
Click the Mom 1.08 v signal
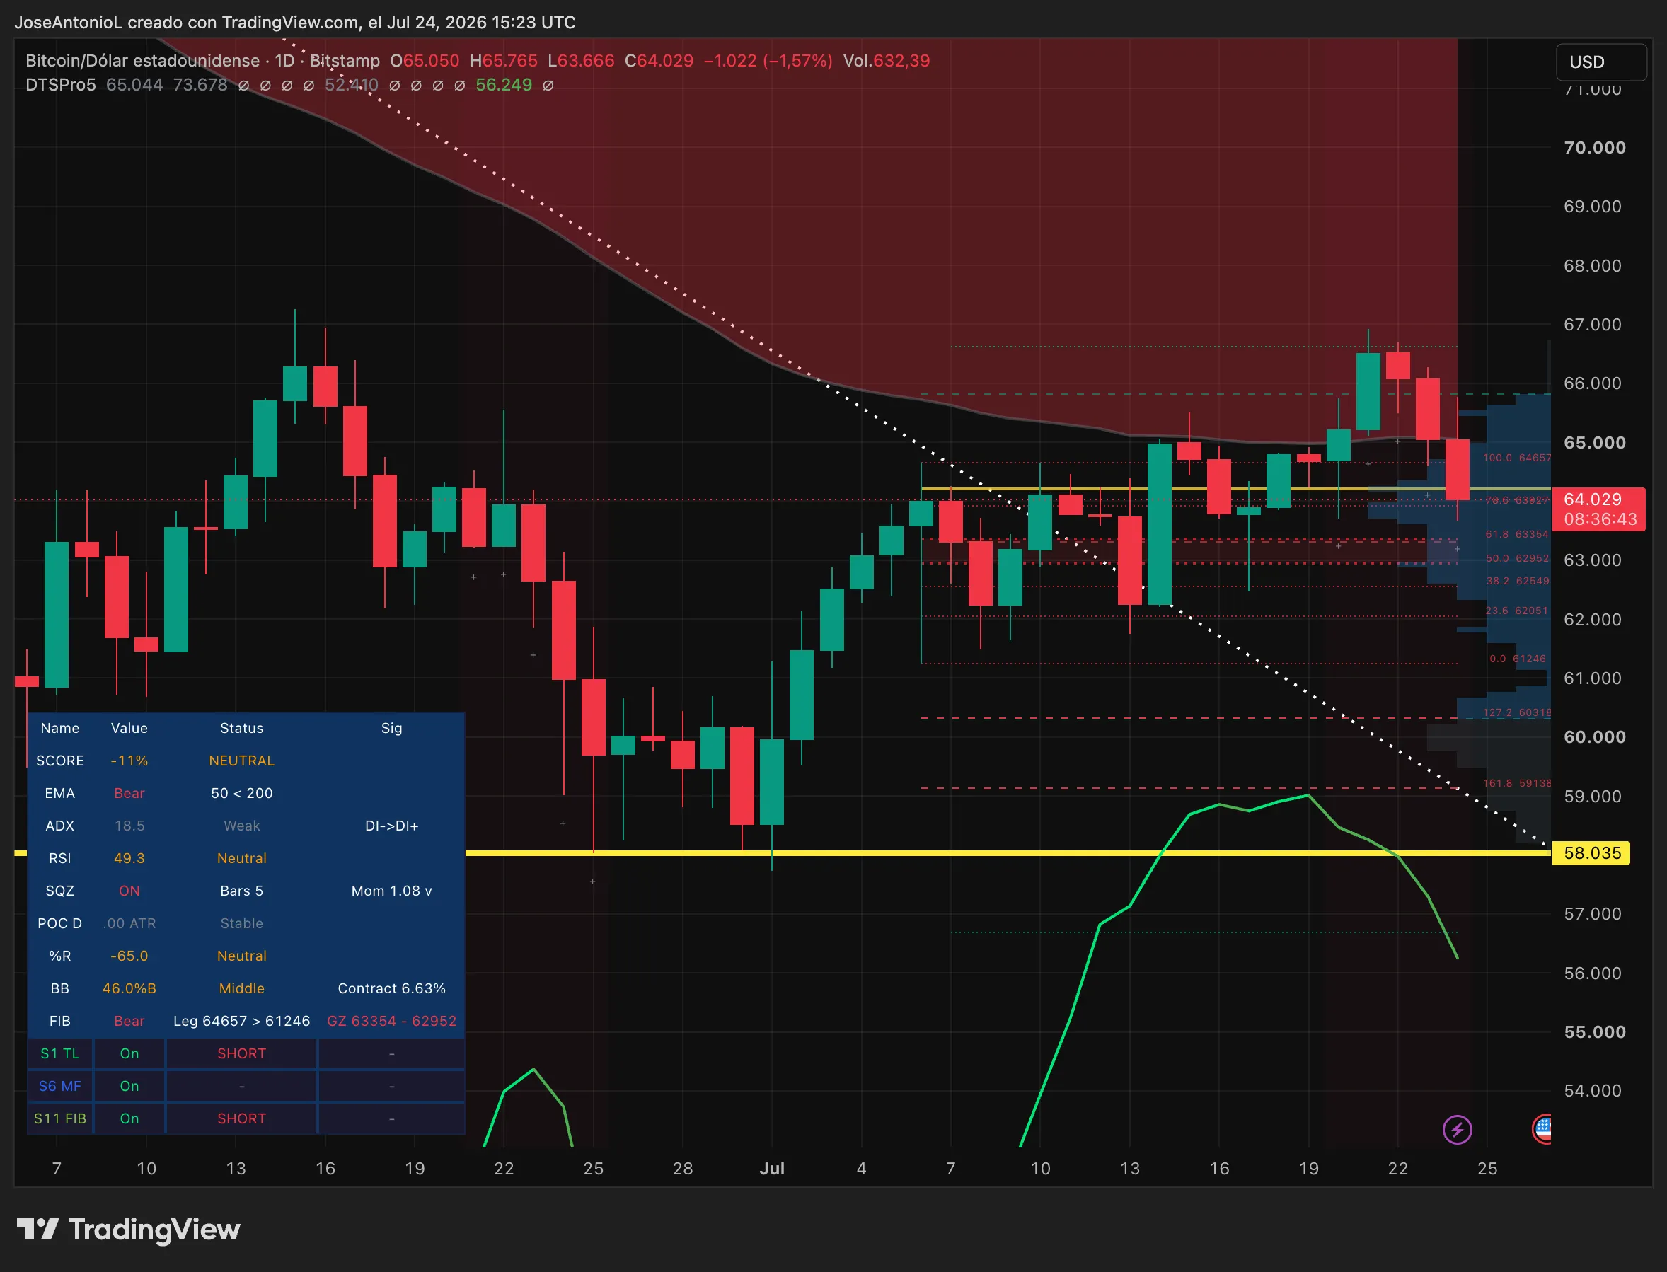tap(391, 891)
